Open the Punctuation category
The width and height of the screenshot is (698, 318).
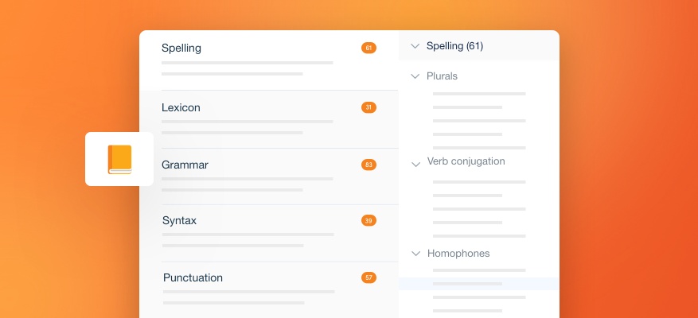coord(193,278)
